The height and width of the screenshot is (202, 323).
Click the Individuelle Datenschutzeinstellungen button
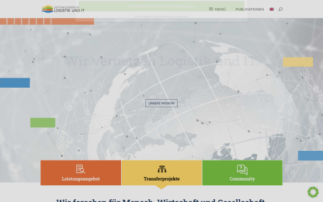[161, 6]
